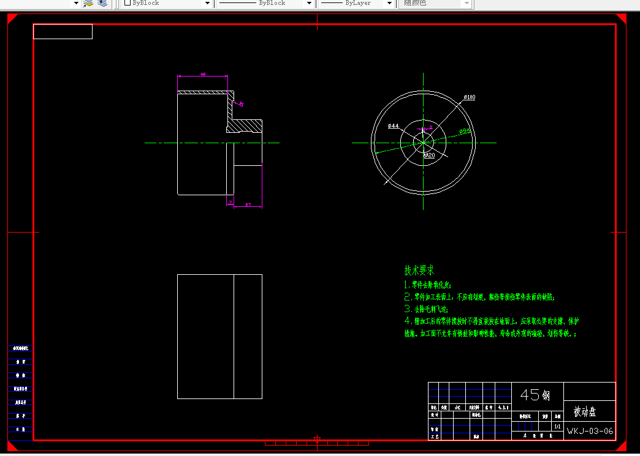Image resolution: width=640 pixels, height=456 pixels.
Task: Select the 27 dimension at section bottom
Action: coord(248,205)
